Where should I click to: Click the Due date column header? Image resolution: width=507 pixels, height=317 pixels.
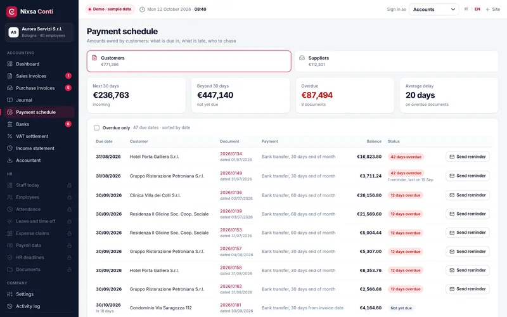104,141
